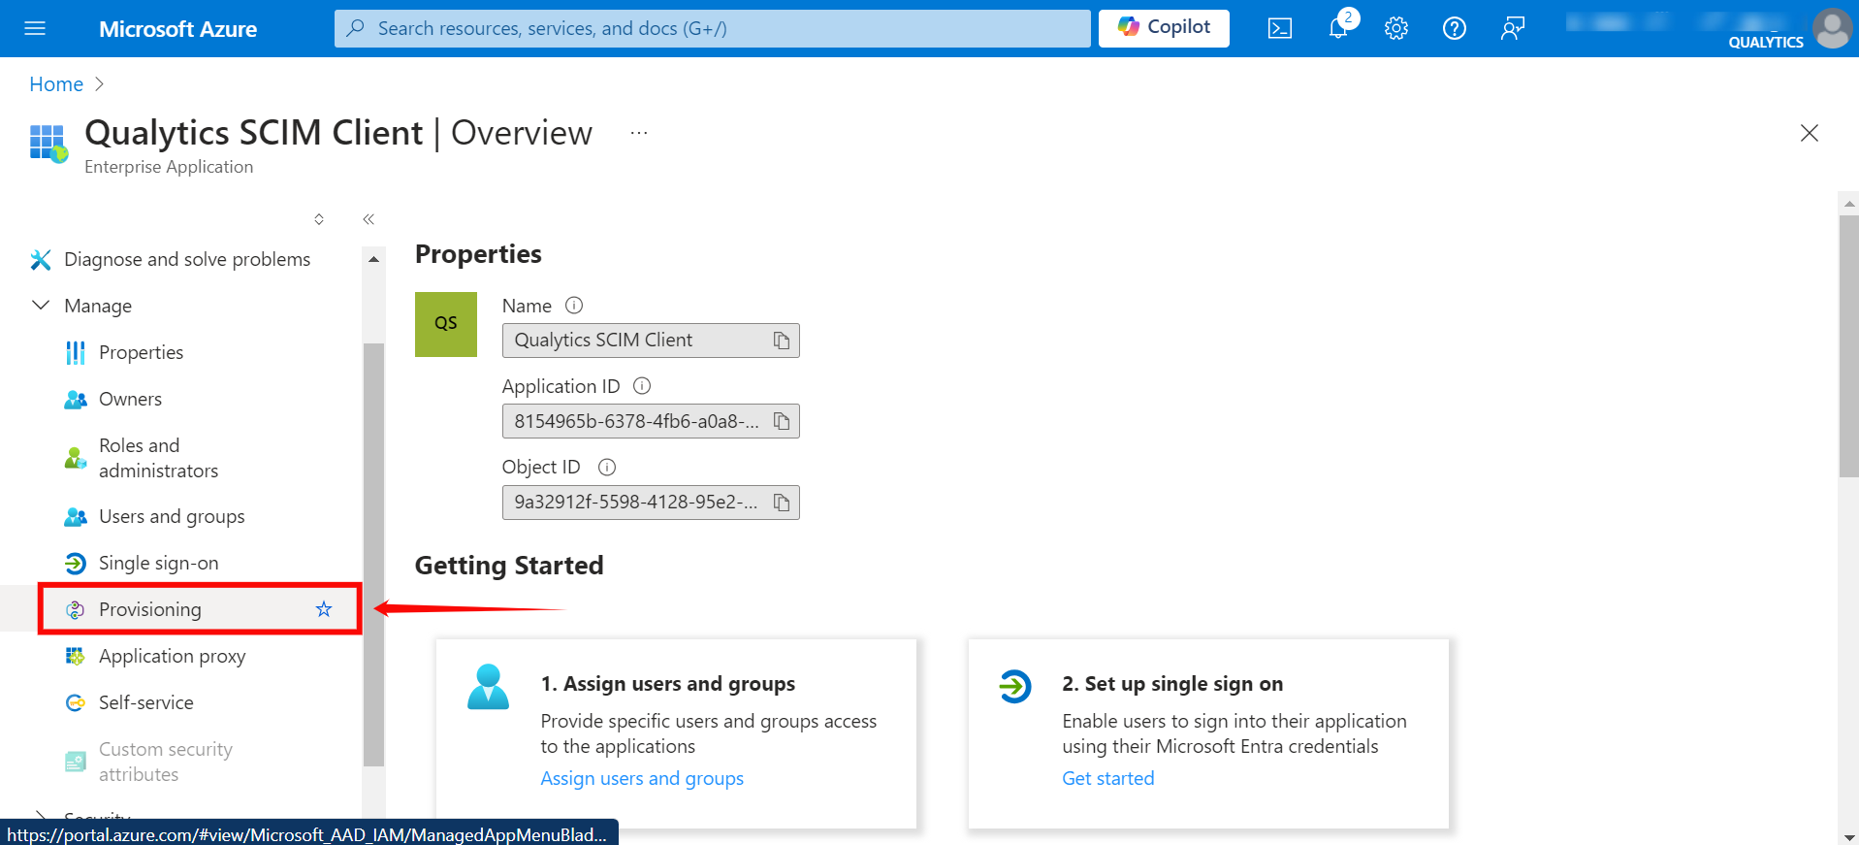Copy the Object ID to clipboard
The width and height of the screenshot is (1859, 845).
782,503
